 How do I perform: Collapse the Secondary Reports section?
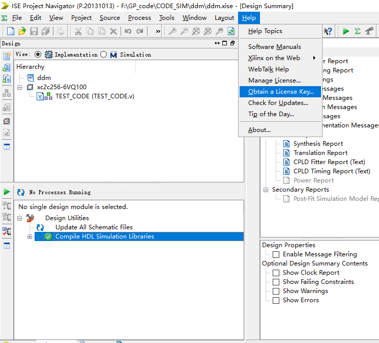coord(266,190)
